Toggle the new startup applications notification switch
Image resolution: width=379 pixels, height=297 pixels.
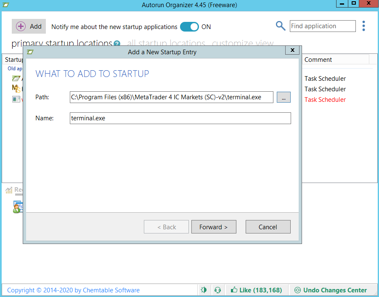pos(189,27)
